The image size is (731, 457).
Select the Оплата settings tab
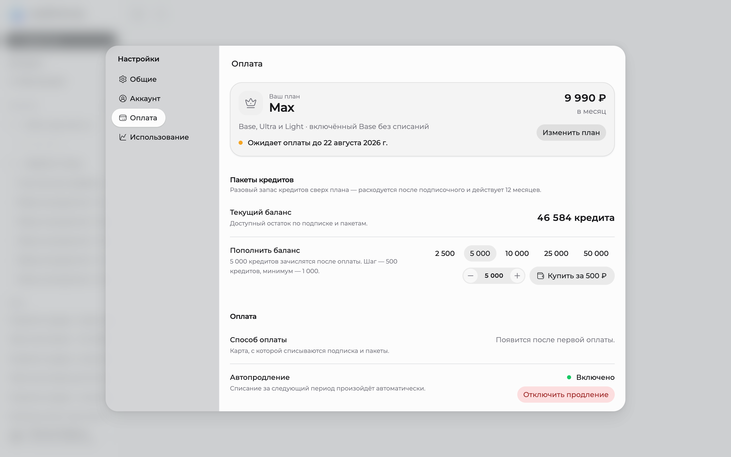coord(138,118)
